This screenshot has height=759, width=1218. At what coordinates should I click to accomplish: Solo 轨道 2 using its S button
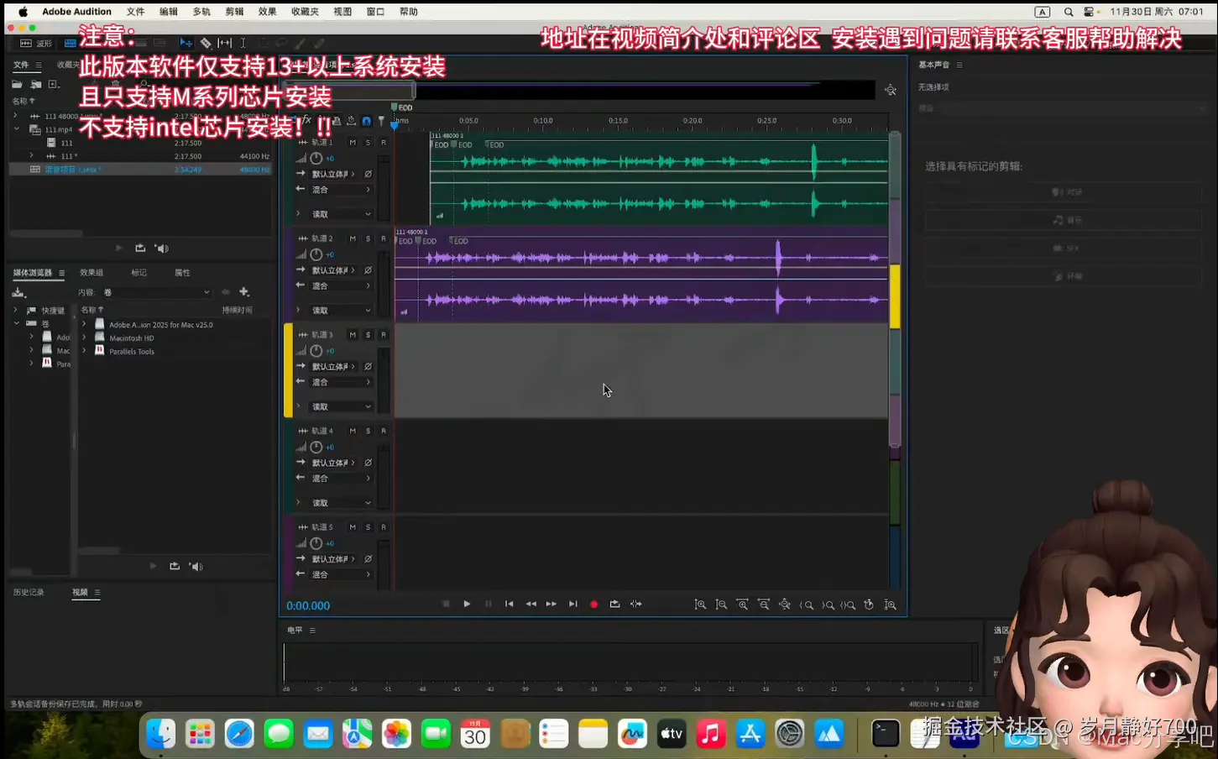click(367, 238)
